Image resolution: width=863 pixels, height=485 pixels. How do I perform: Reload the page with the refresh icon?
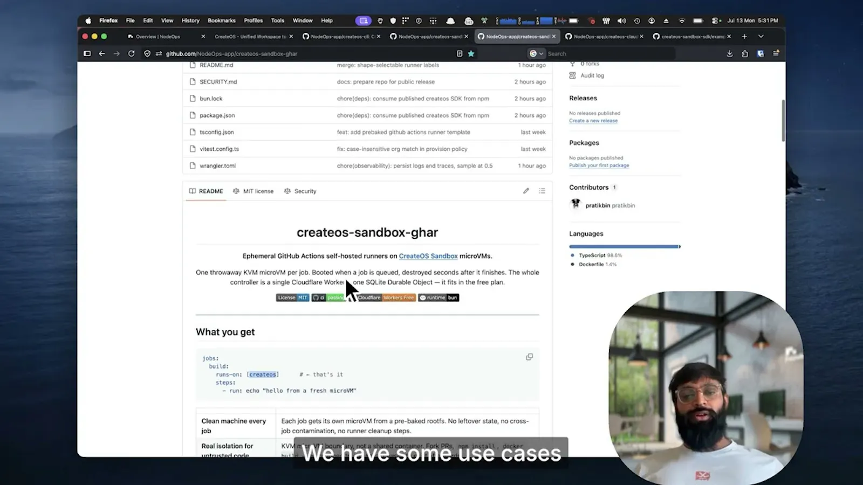[x=131, y=53]
